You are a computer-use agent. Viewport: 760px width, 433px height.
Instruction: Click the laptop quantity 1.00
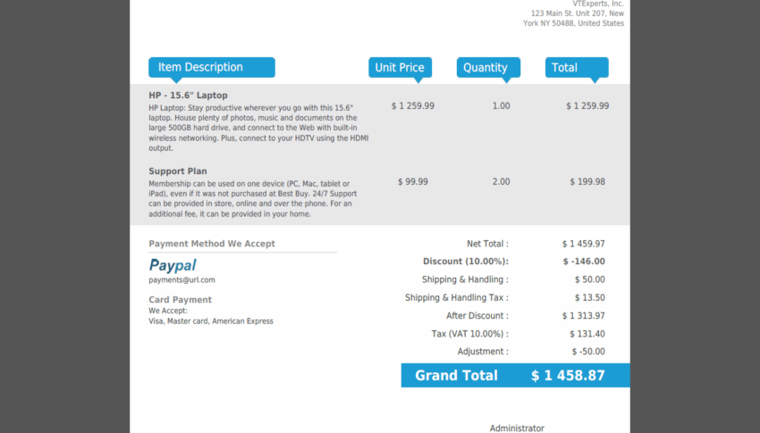(502, 106)
